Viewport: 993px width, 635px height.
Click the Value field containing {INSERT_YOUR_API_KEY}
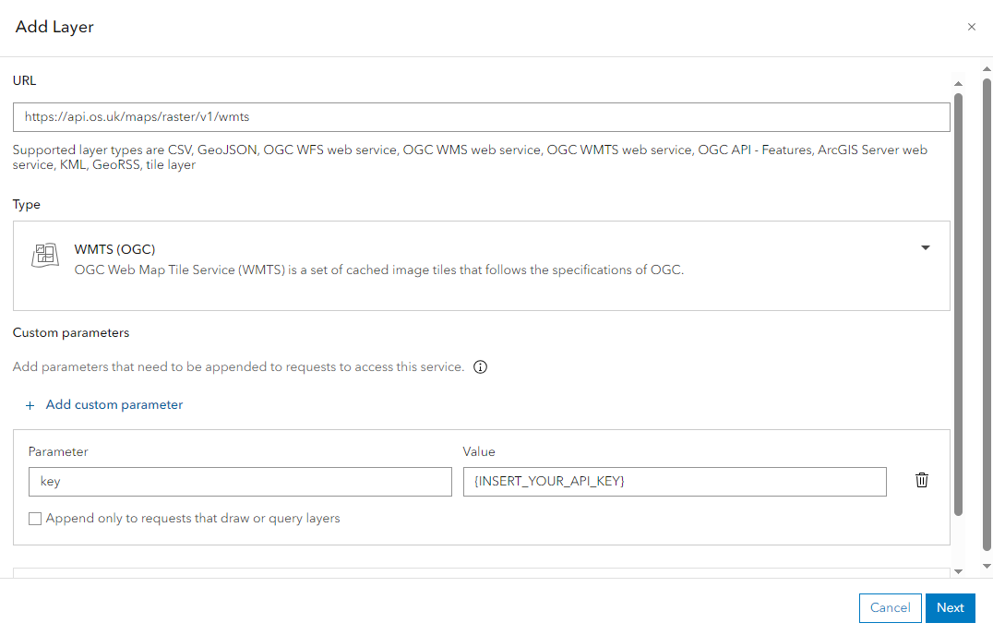[x=675, y=481]
